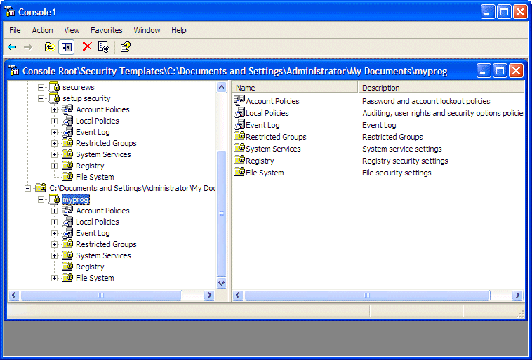Click the setup security template icon
This screenshot has height=360, width=532.
(55, 98)
